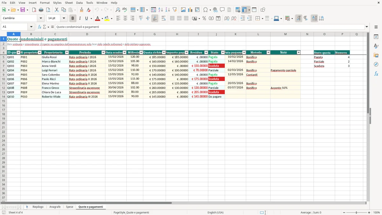Insert hyperlink globe icon
Screen dimensions: 382x215
point(215,10)
